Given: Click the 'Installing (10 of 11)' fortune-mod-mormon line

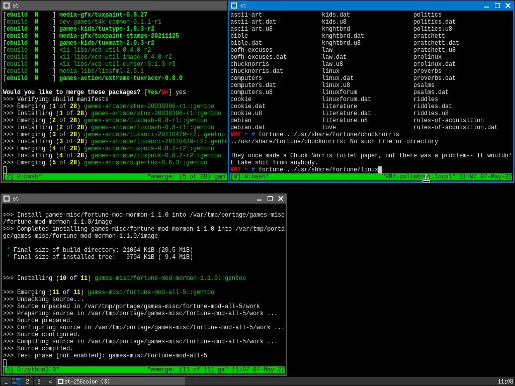Looking at the screenshot, I should [125, 278].
